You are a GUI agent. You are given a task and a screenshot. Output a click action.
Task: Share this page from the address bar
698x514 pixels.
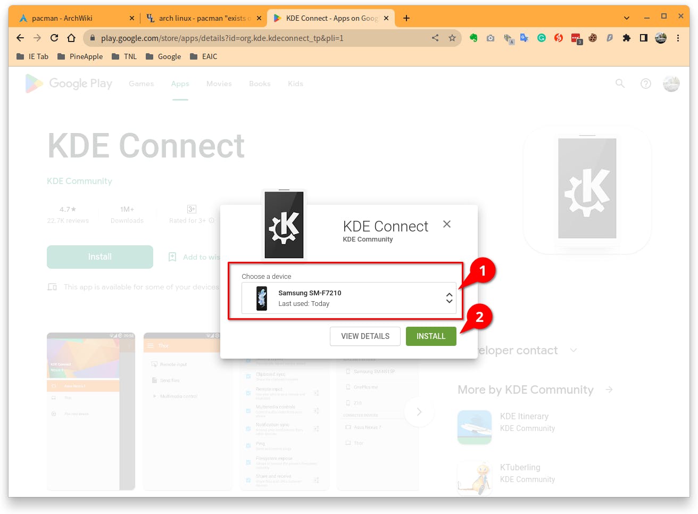point(435,38)
